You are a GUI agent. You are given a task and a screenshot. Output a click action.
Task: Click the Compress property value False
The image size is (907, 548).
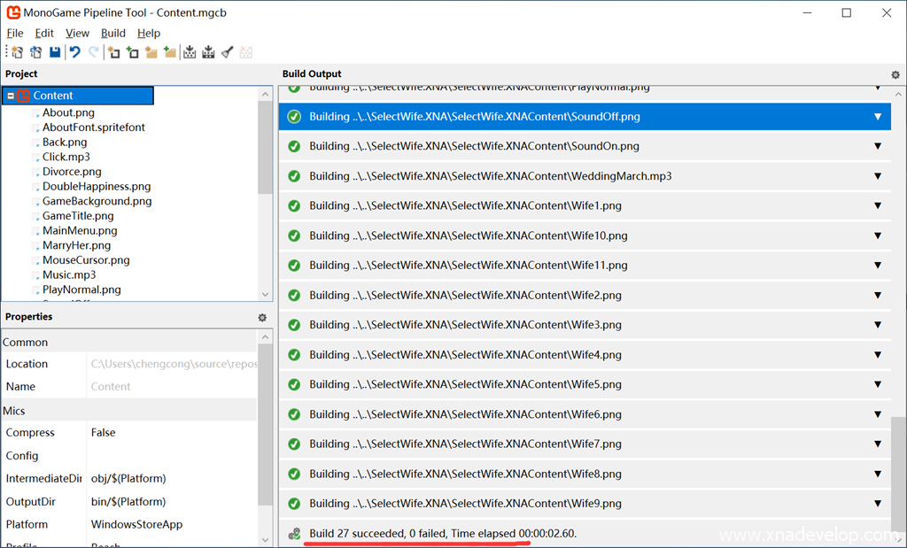pos(104,433)
